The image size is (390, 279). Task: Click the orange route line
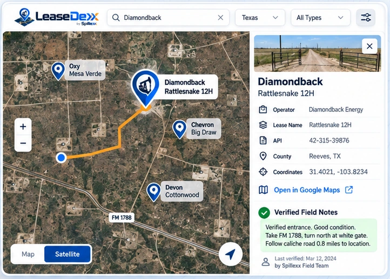click(119, 138)
